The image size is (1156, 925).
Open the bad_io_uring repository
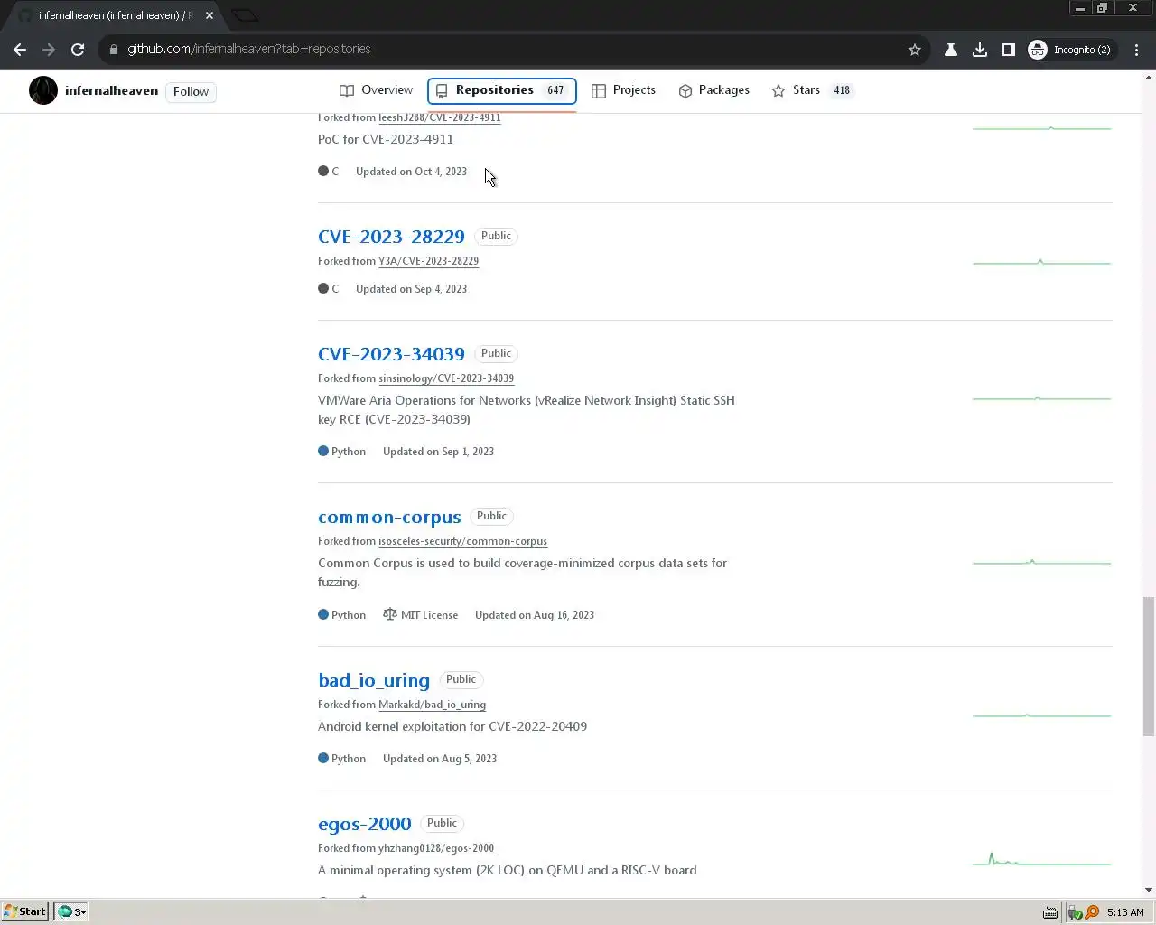tap(374, 680)
